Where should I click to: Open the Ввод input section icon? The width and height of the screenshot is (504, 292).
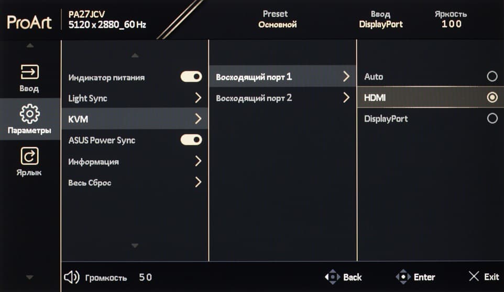(29, 72)
